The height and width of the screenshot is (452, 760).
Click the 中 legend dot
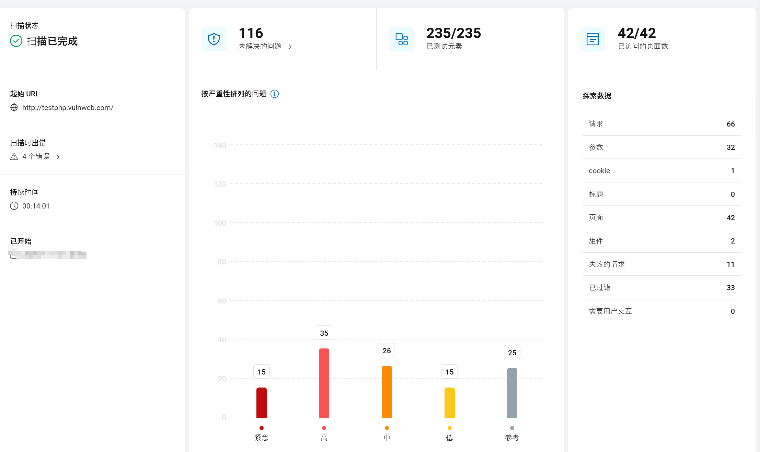pyautogui.click(x=387, y=428)
